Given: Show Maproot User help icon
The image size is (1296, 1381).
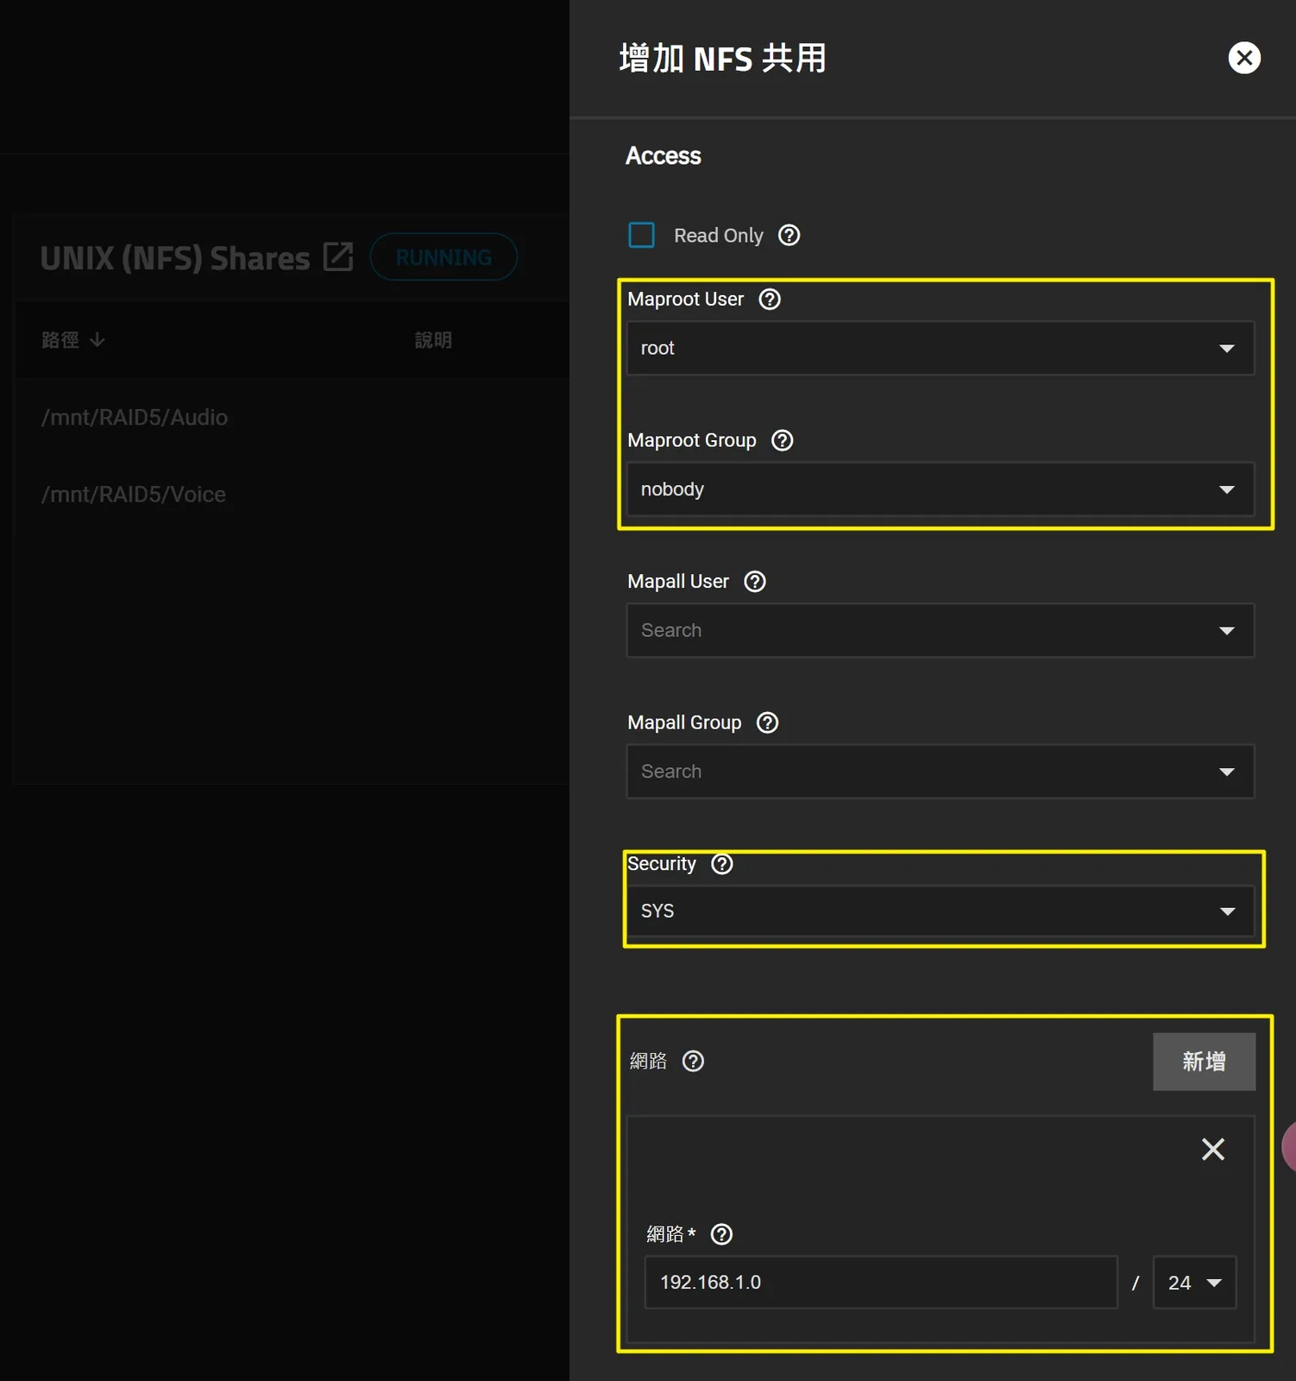Looking at the screenshot, I should click(x=769, y=300).
